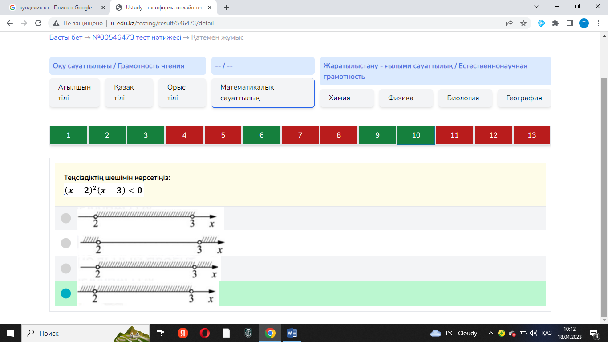
Task: Open the Математикалық сауаттылық subject tab
Action: (x=263, y=93)
